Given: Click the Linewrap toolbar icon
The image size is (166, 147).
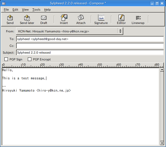Looking at the screenshot, I should 138,18.
